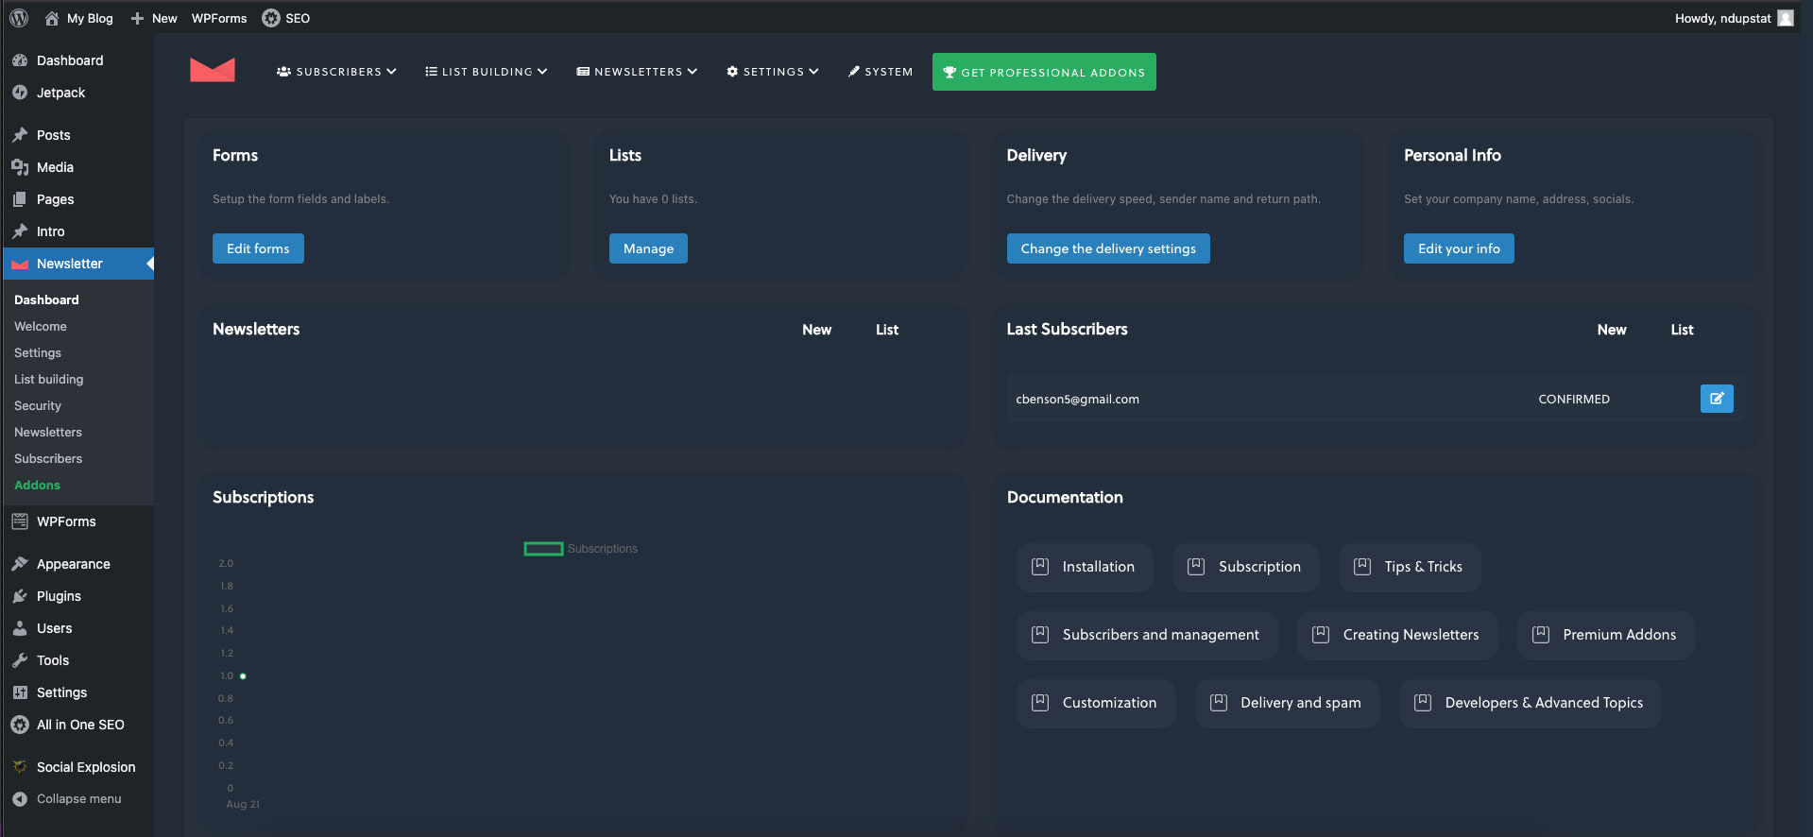The width and height of the screenshot is (1813, 837).
Task: Click New link in Last Subscribers
Action: [1612, 330]
